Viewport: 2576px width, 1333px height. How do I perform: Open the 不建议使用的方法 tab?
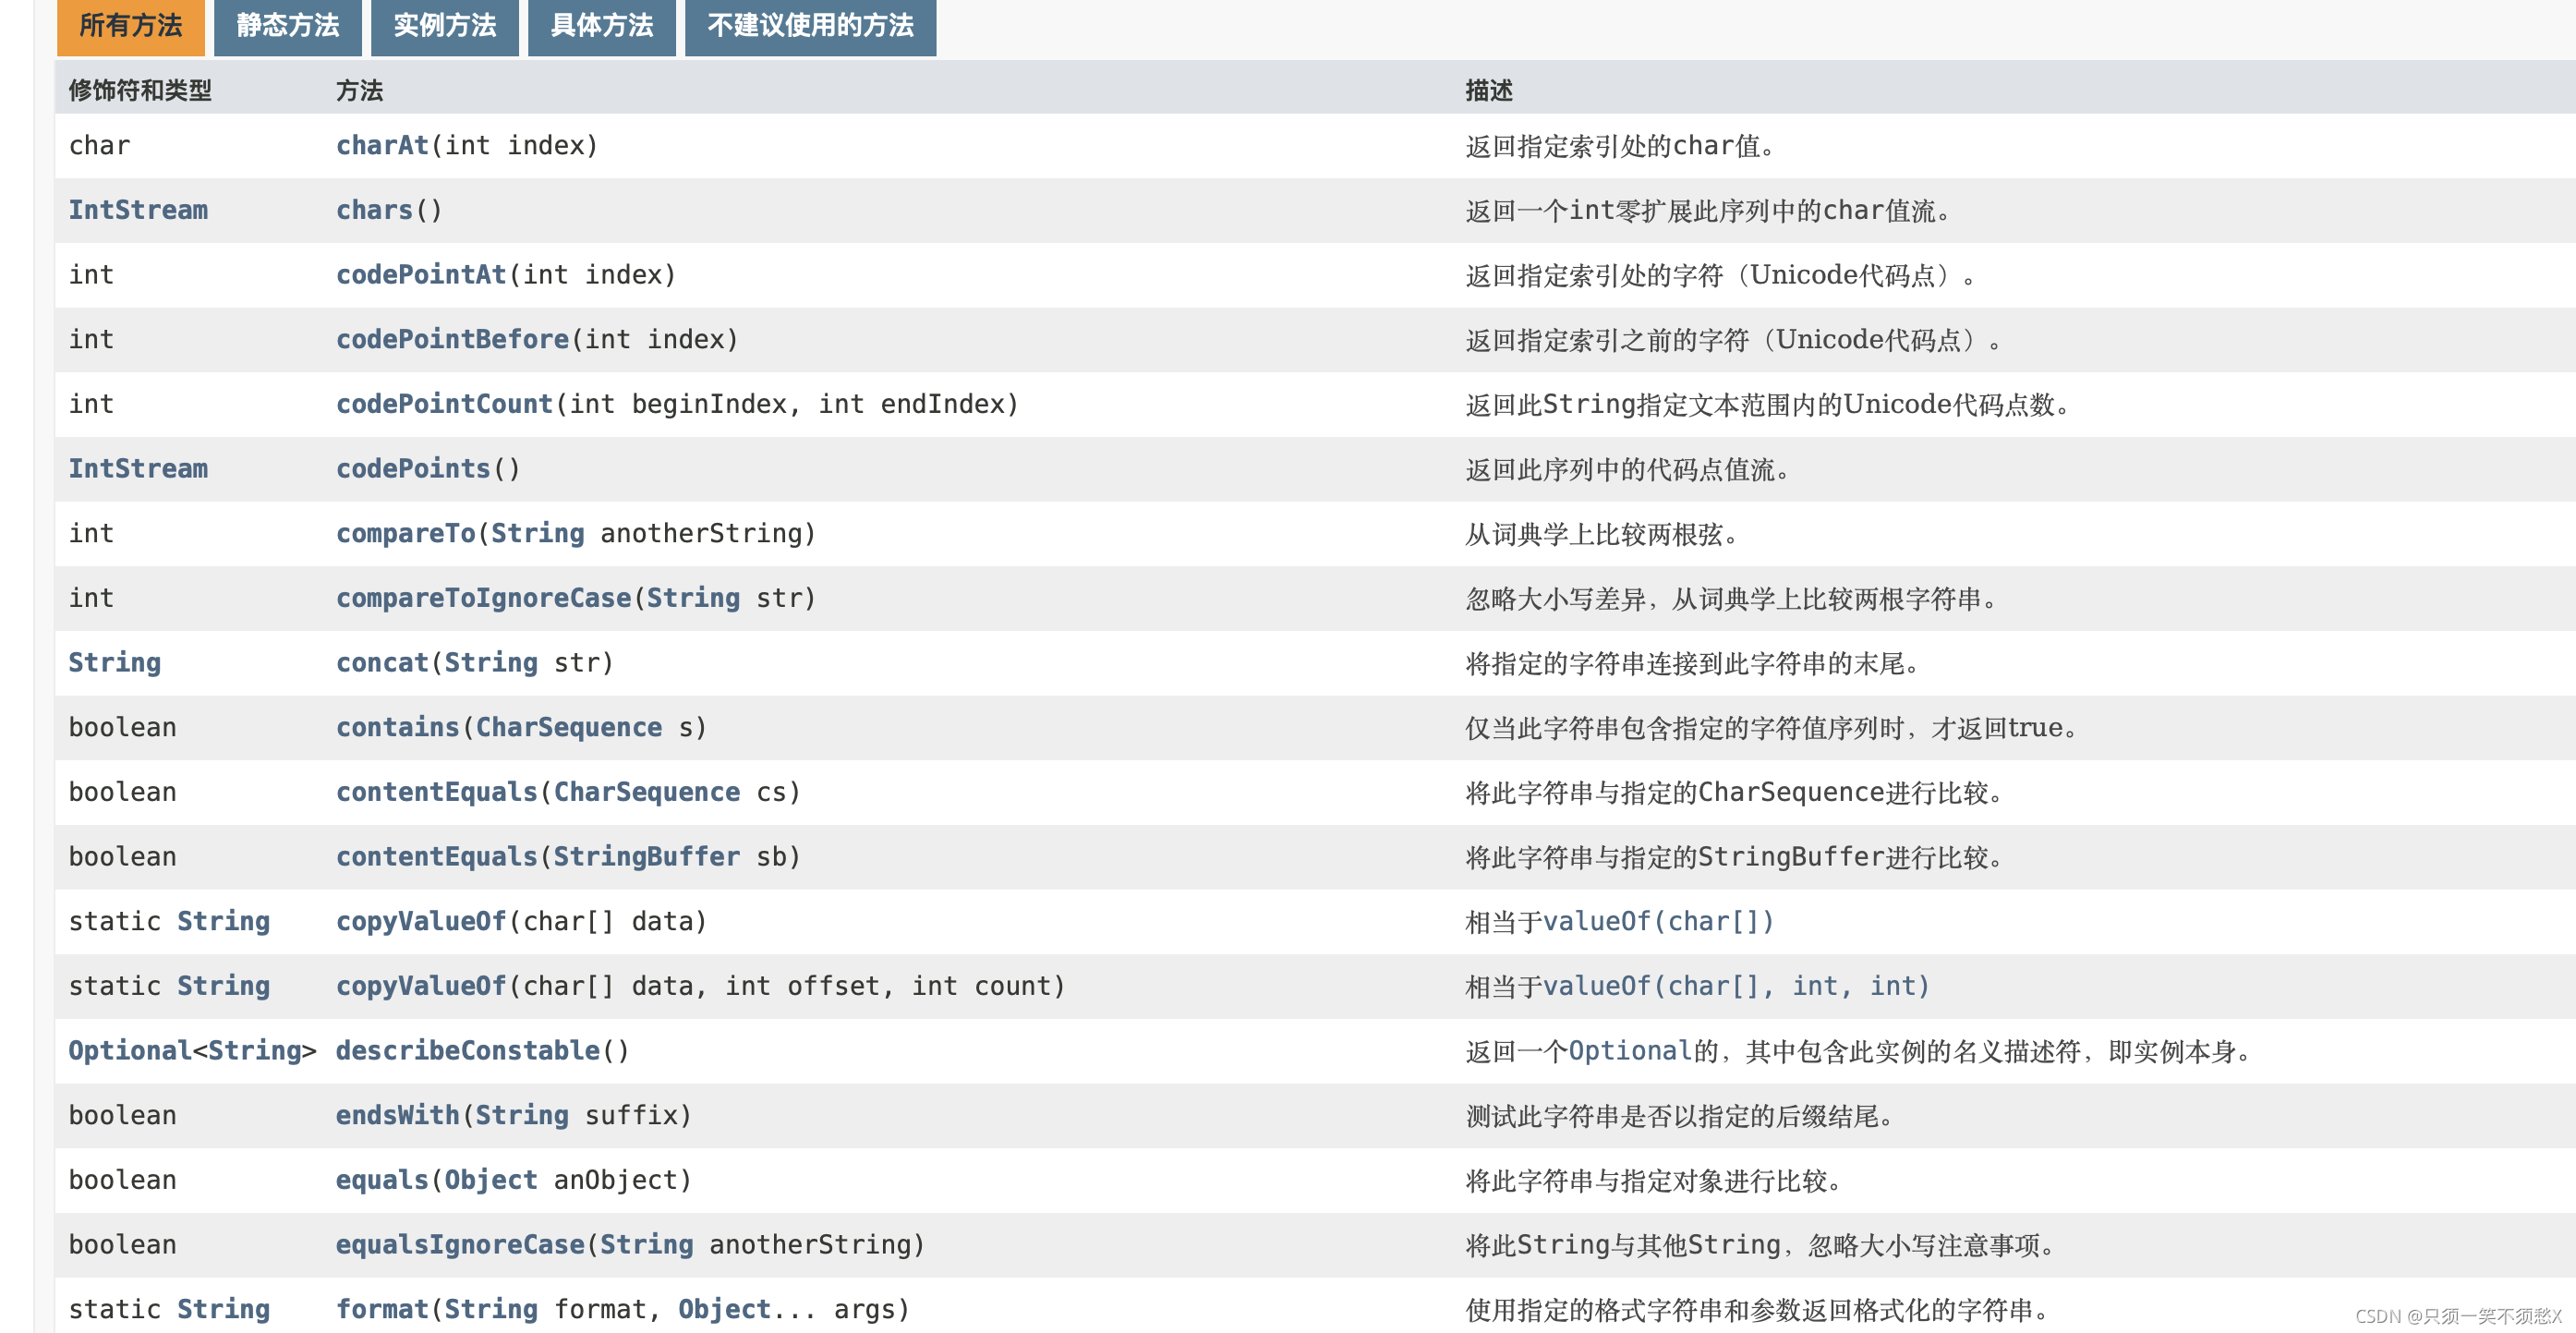coord(810,26)
